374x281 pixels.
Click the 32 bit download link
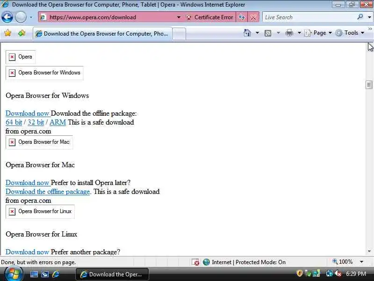coord(36,122)
